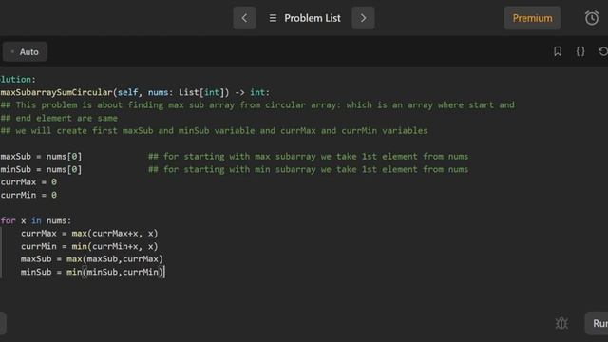Click the comment 'we will create first maxSub'
608x342 pixels.
pyautogui.click(x=214, y=131)
